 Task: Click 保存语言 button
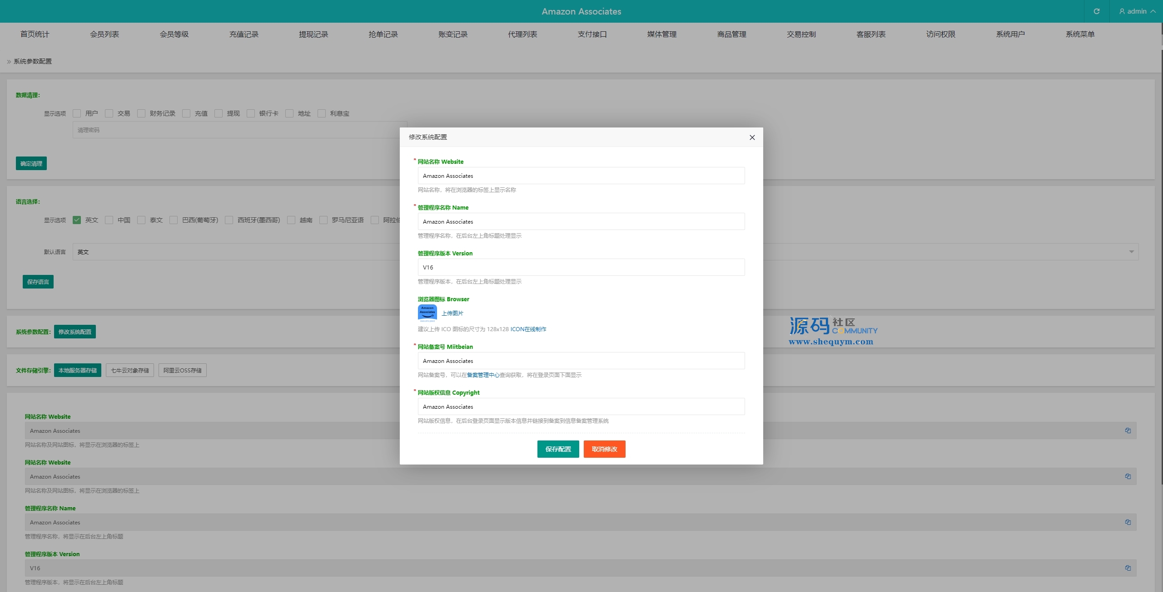point(38,282)
